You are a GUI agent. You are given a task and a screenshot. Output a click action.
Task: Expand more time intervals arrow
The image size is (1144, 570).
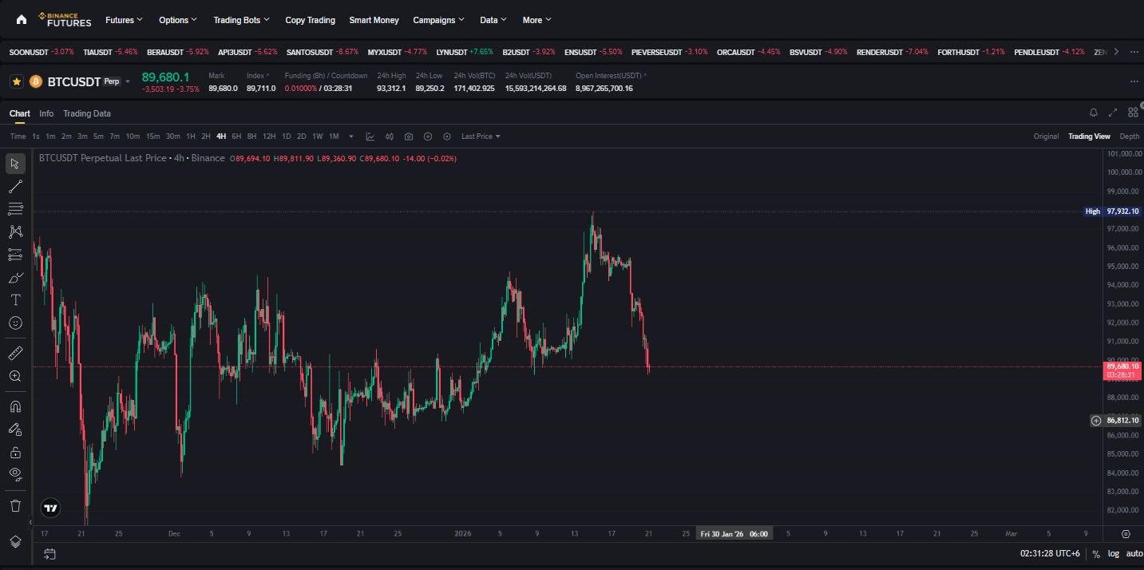click(351, 137)
